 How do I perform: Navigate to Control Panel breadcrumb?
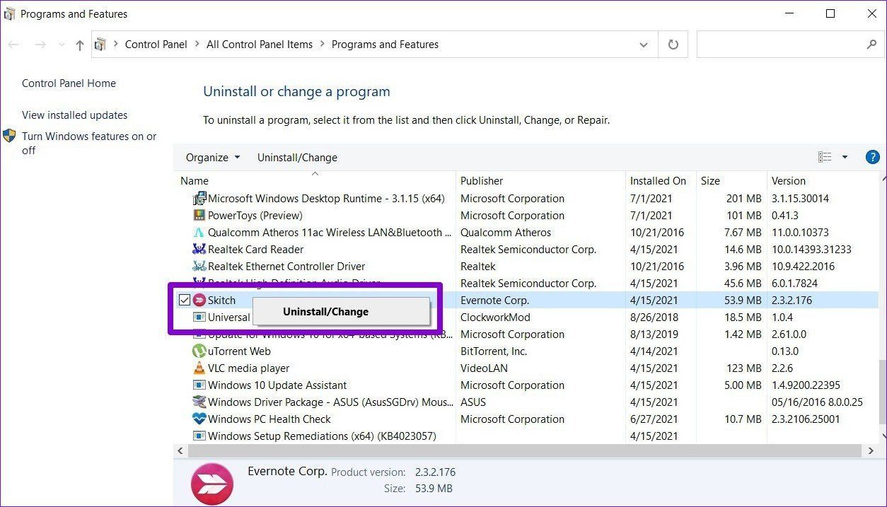(x=156, y=45)
